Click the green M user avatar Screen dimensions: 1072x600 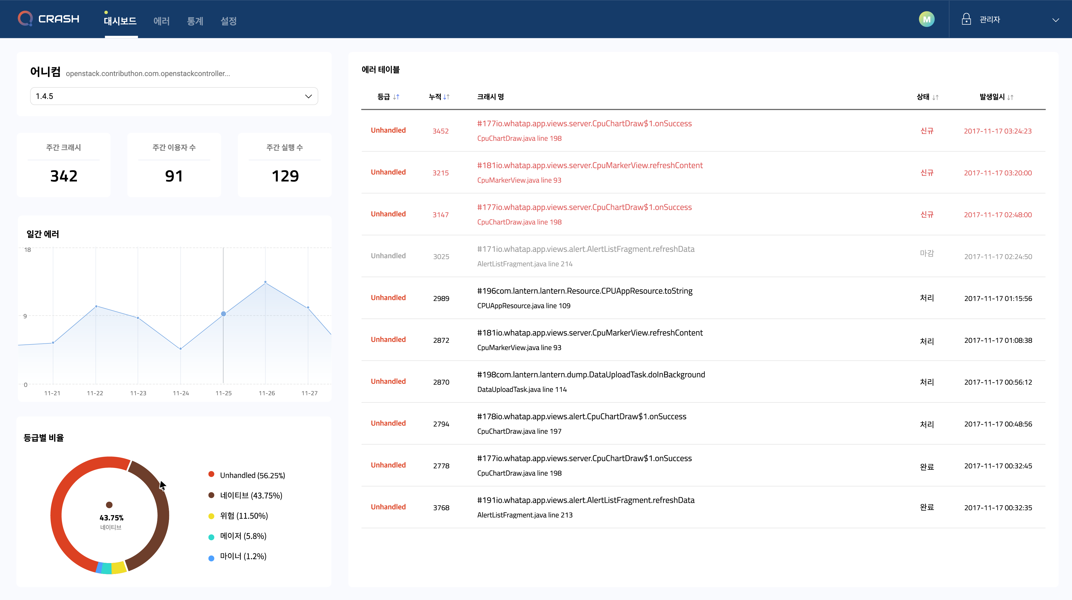click(x=926, y=19)
